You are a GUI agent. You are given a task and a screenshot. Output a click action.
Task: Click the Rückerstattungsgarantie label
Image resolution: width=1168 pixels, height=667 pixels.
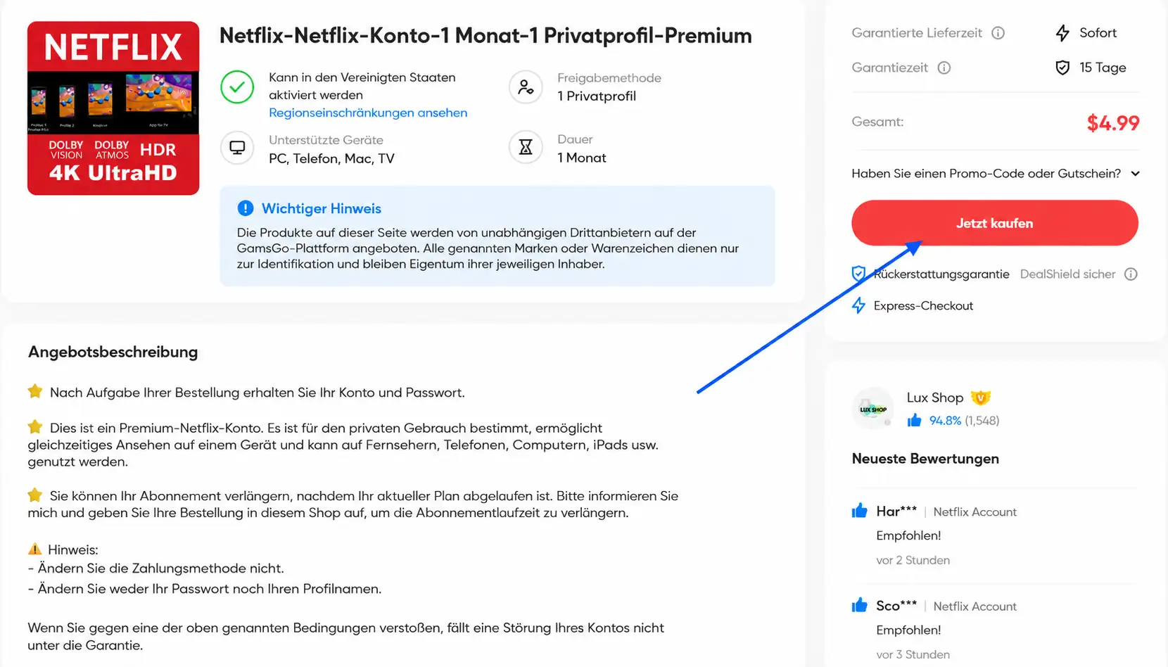click(941, 274)
